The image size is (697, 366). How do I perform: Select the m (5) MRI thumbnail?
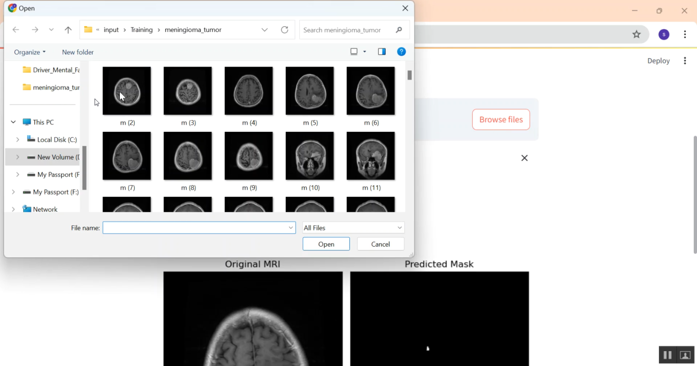309,91
